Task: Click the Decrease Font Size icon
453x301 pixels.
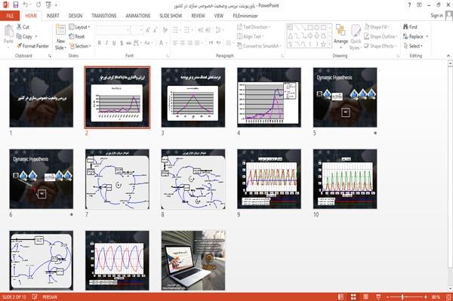Action: point(155,30)
